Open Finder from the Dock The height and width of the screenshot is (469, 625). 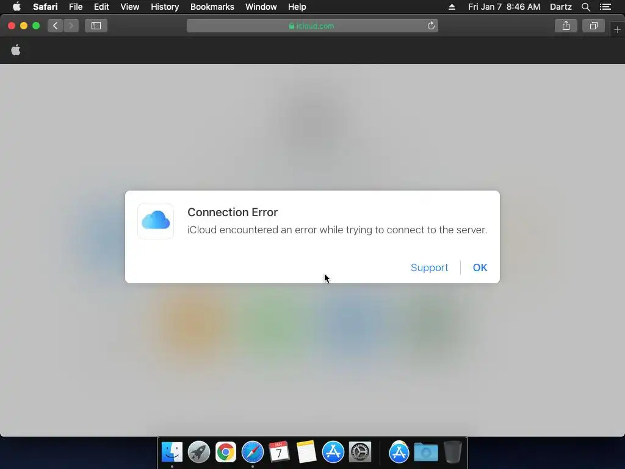172,452
